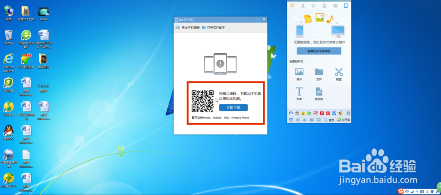The height and width of the screenshot is (195, 441).
Task: Select 文本 text icon in QQ panel
Action: [299, 94]
